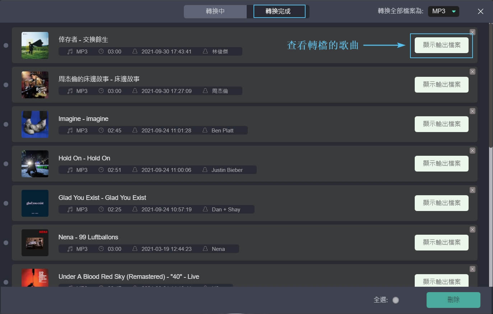Screen dimensions: 493x314
Task: Click the timestamp 2021-09-30 17:43:41
Action: click(x=167, y=52)
